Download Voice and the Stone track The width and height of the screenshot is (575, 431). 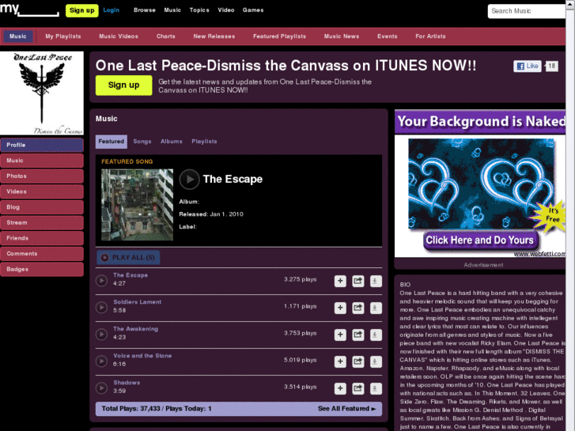[x=376, y=361]
